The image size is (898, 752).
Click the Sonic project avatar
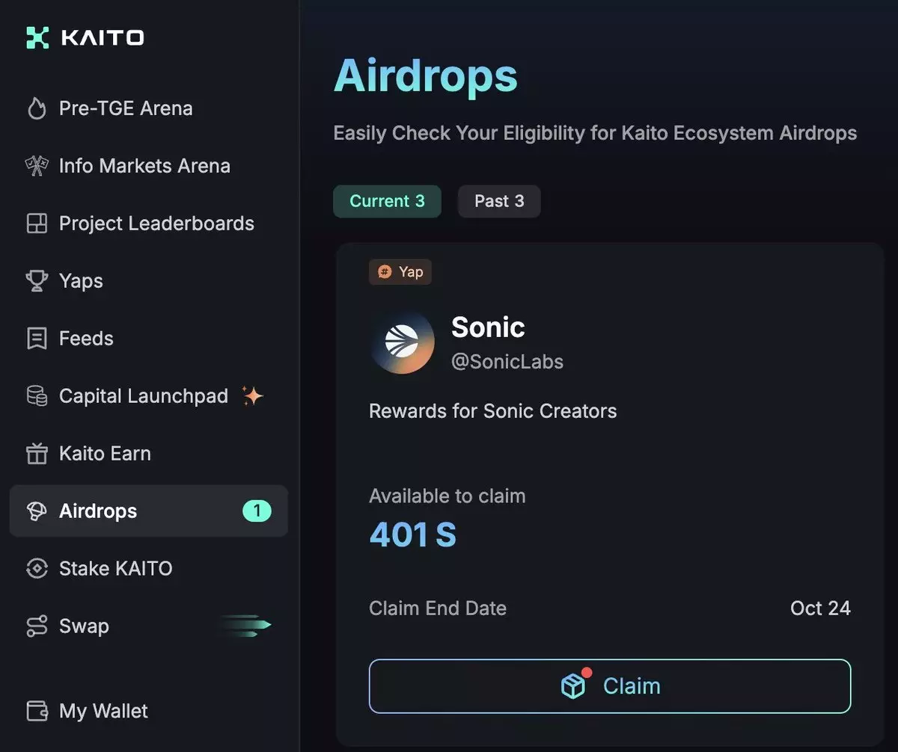click(x=403, y=342)
